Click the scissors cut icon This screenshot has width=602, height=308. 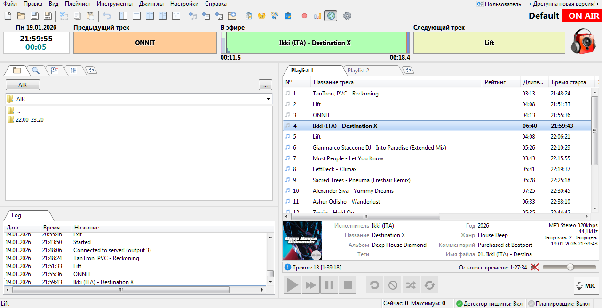(64, 16)
